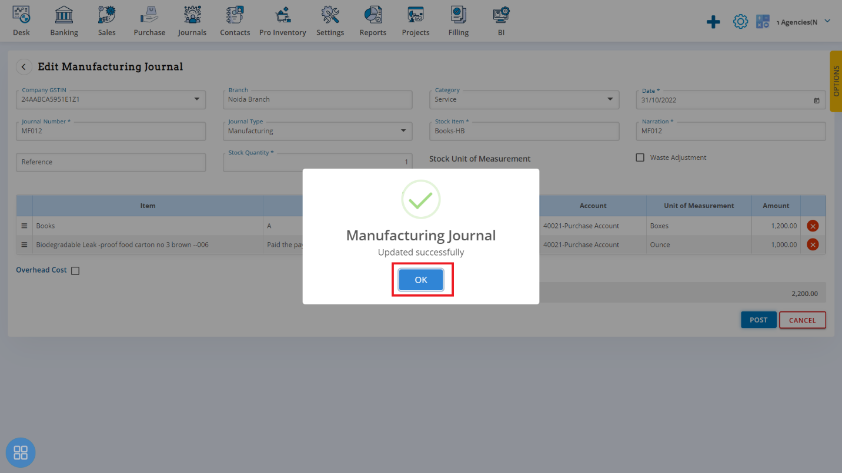Click the Reference input field
The image size is (842, 473).
[111, 162]
